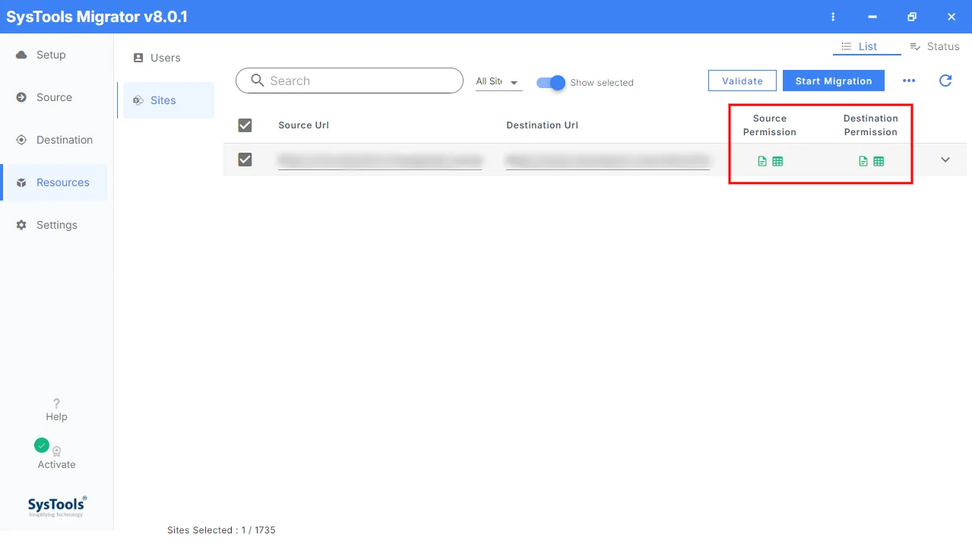Click the Validate button
Viewport: 972px width, 547px height.
tap(742, 81)
